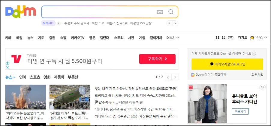This screenshot has width=271, height=126.
Task: Click the 바로가기 button in Uniqlo ad
Action: [240, 111]
